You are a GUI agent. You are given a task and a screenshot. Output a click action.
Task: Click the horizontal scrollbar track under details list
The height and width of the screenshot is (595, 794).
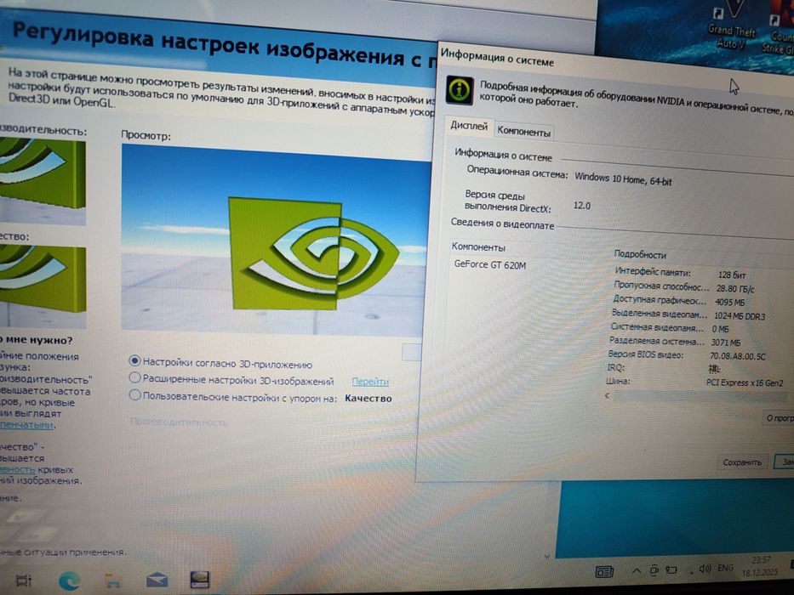pyautogui.click(x=701, y=397)
